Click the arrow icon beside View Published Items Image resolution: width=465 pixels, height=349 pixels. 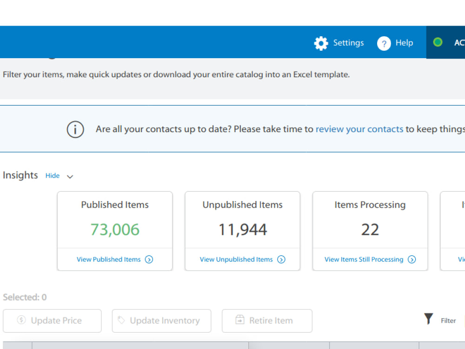[149, 260]
